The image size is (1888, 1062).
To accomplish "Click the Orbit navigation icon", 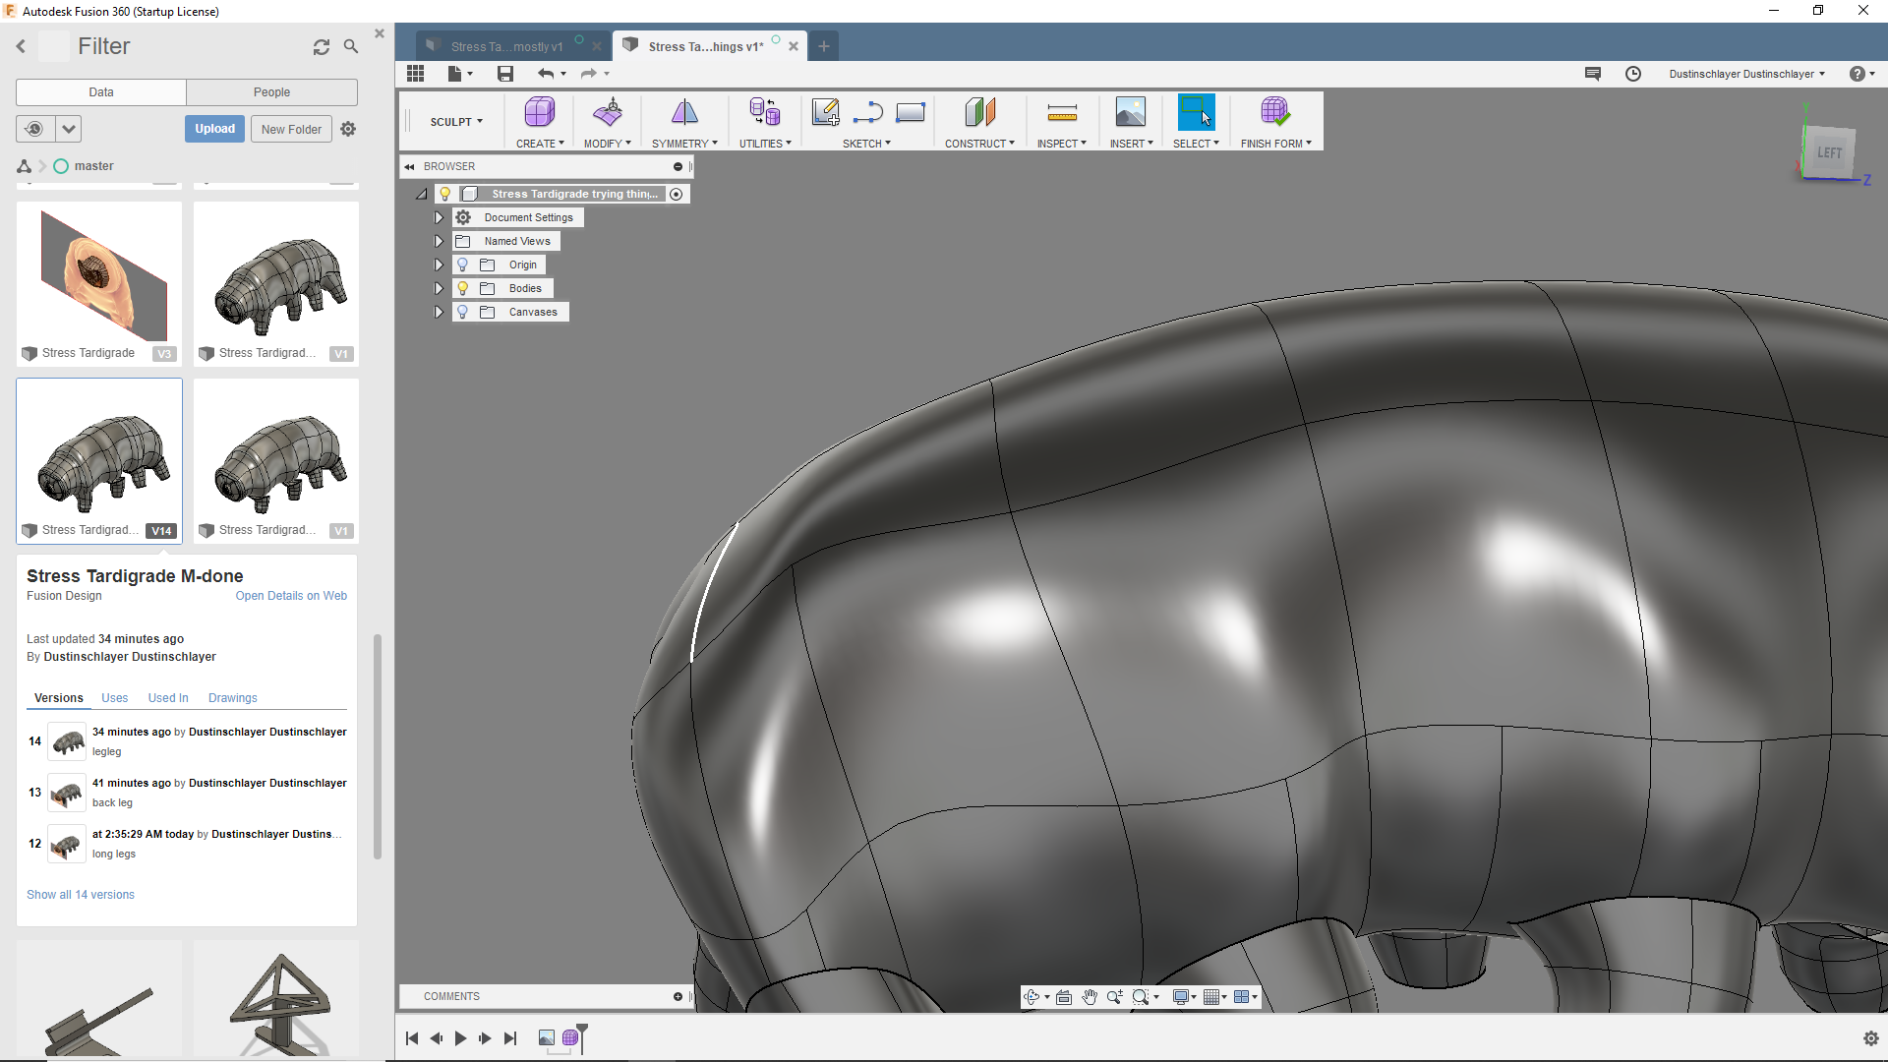I will click(x=1032, y=997).
